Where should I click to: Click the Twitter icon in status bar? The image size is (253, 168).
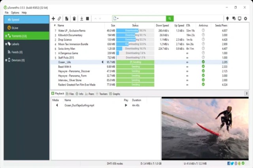[x=232, y=164]
